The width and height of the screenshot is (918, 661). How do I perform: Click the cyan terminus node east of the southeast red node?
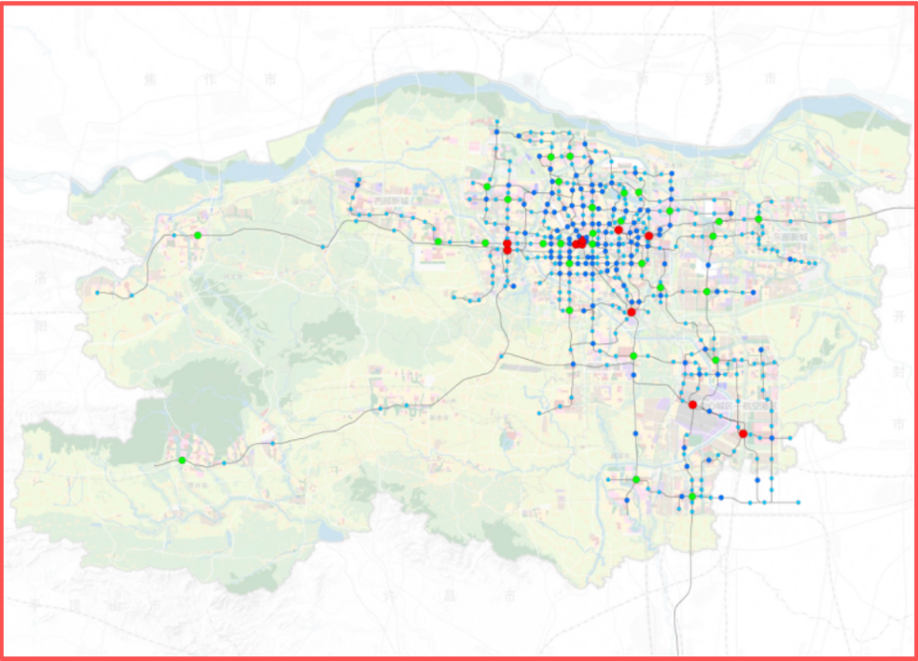[x=790, y=438]
